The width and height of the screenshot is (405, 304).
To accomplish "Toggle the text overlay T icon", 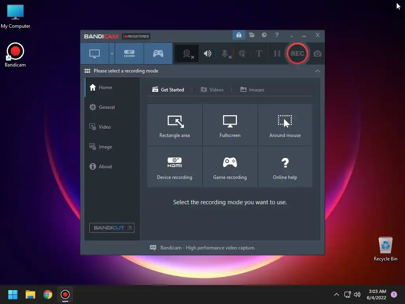I will pyautogui.click(x=259, y=53).
